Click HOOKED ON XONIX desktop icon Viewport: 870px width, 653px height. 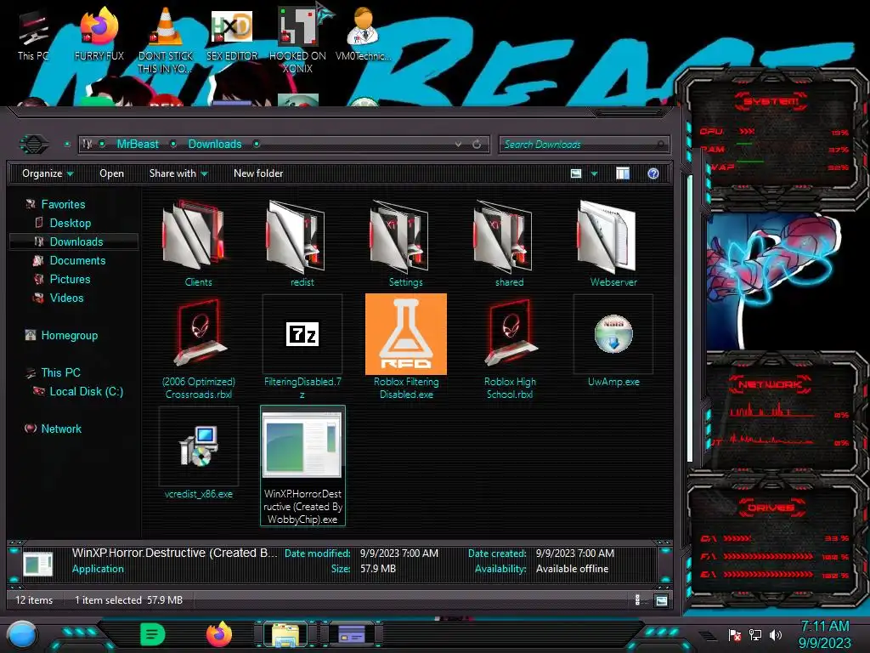(297, 40)
